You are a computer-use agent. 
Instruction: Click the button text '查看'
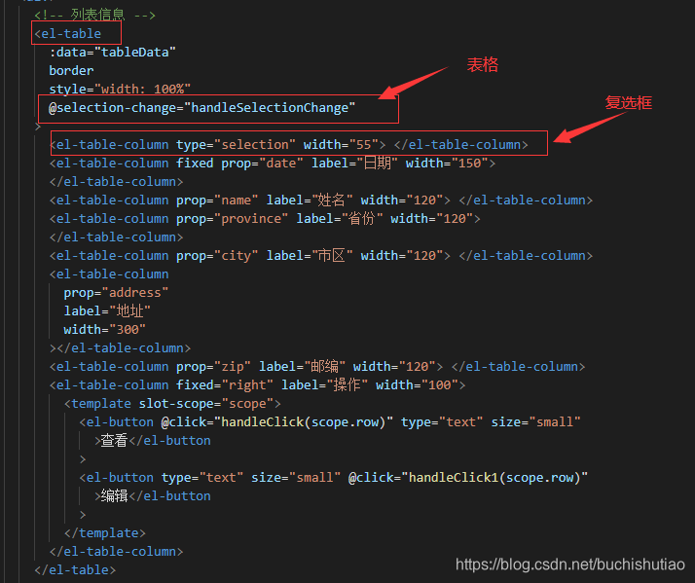114,441
